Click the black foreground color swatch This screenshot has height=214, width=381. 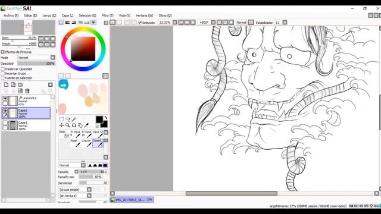point(99,119)
